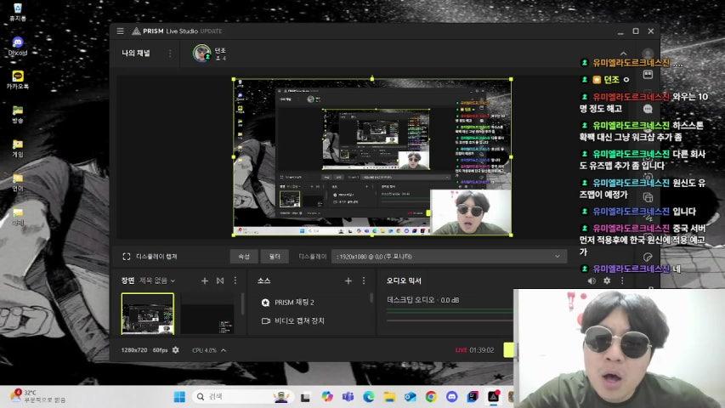Open scene collection dropdown 제목 없음

(x=157, y=280)
